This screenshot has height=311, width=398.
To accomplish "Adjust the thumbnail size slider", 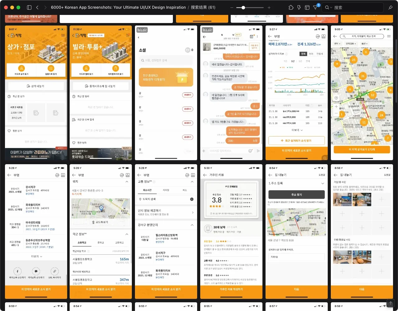I will [243, 7].
